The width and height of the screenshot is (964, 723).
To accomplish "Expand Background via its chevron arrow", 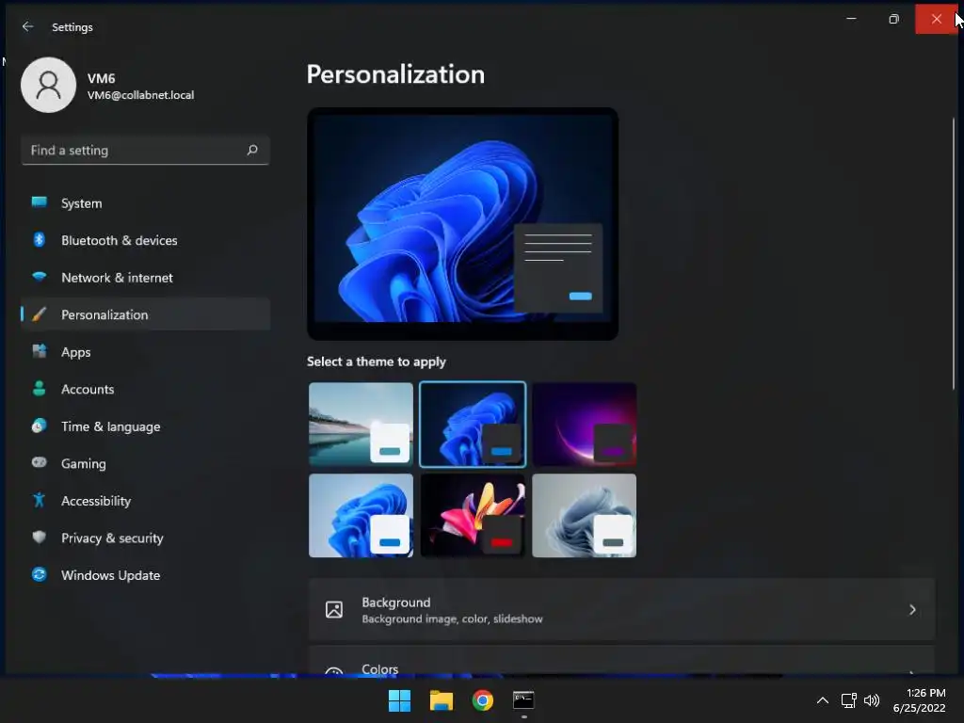I will [912, 609].
